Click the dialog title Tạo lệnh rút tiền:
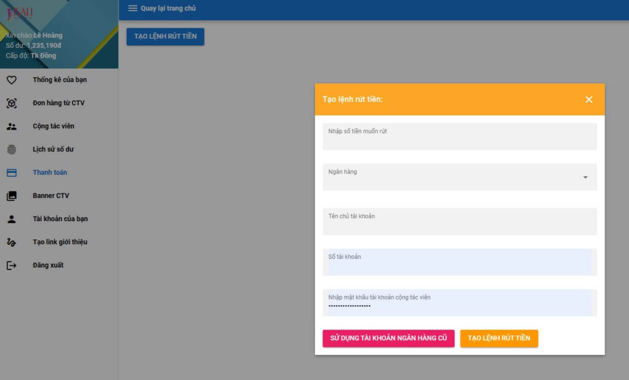The width and height of the screenshot is (629, 380). pyautogui.click(x=353, y=99)
